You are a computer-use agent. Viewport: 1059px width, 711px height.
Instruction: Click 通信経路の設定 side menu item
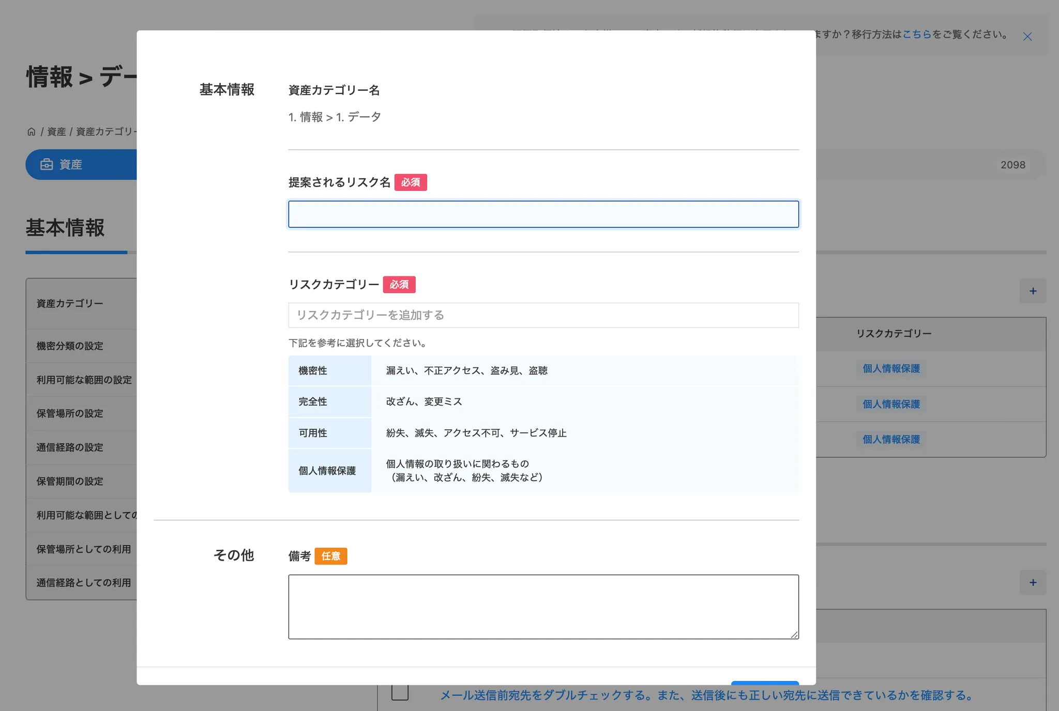point(70,447)
